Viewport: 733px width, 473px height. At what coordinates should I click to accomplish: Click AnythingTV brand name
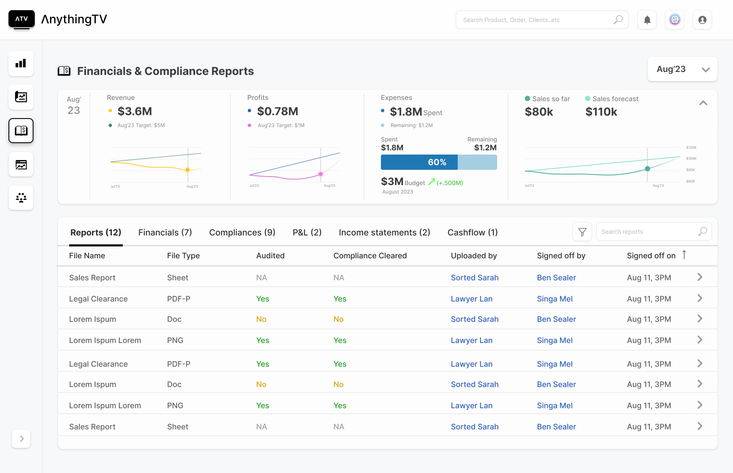[74, 19]
